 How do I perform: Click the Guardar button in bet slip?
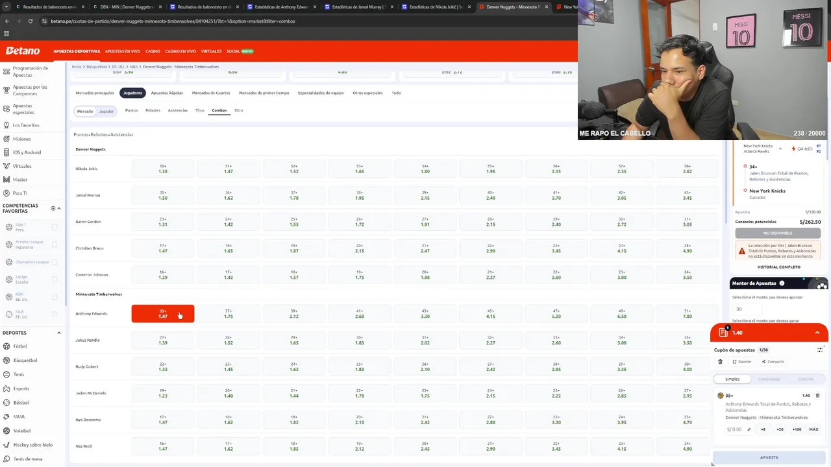click(742, 362)
